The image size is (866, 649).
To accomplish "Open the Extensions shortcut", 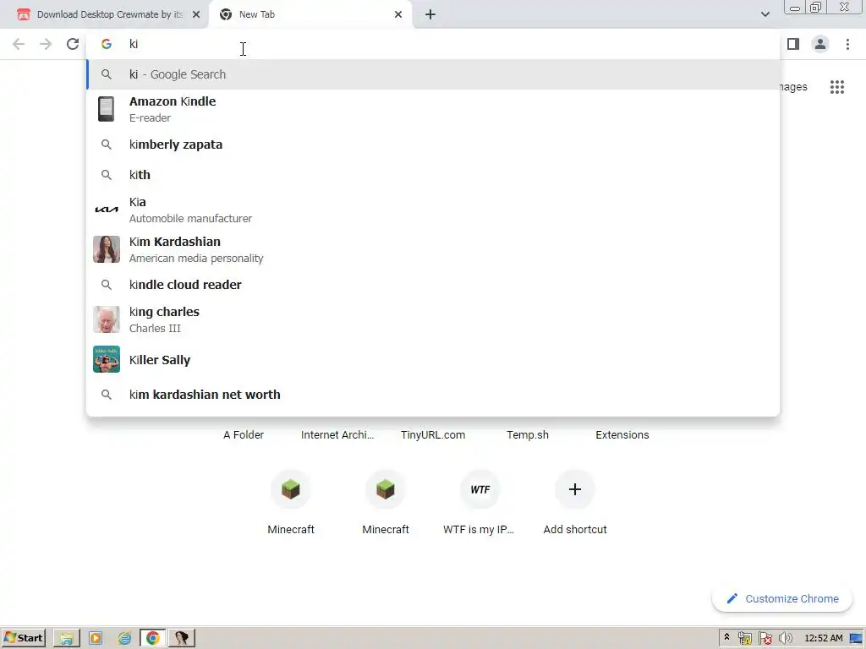I will point(622,435).
